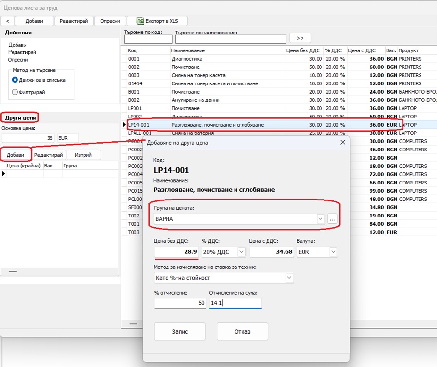Screen dimensions: 437x367
Task: Close the Добавяне на друга цена dialog
Action: click(343, 142)
